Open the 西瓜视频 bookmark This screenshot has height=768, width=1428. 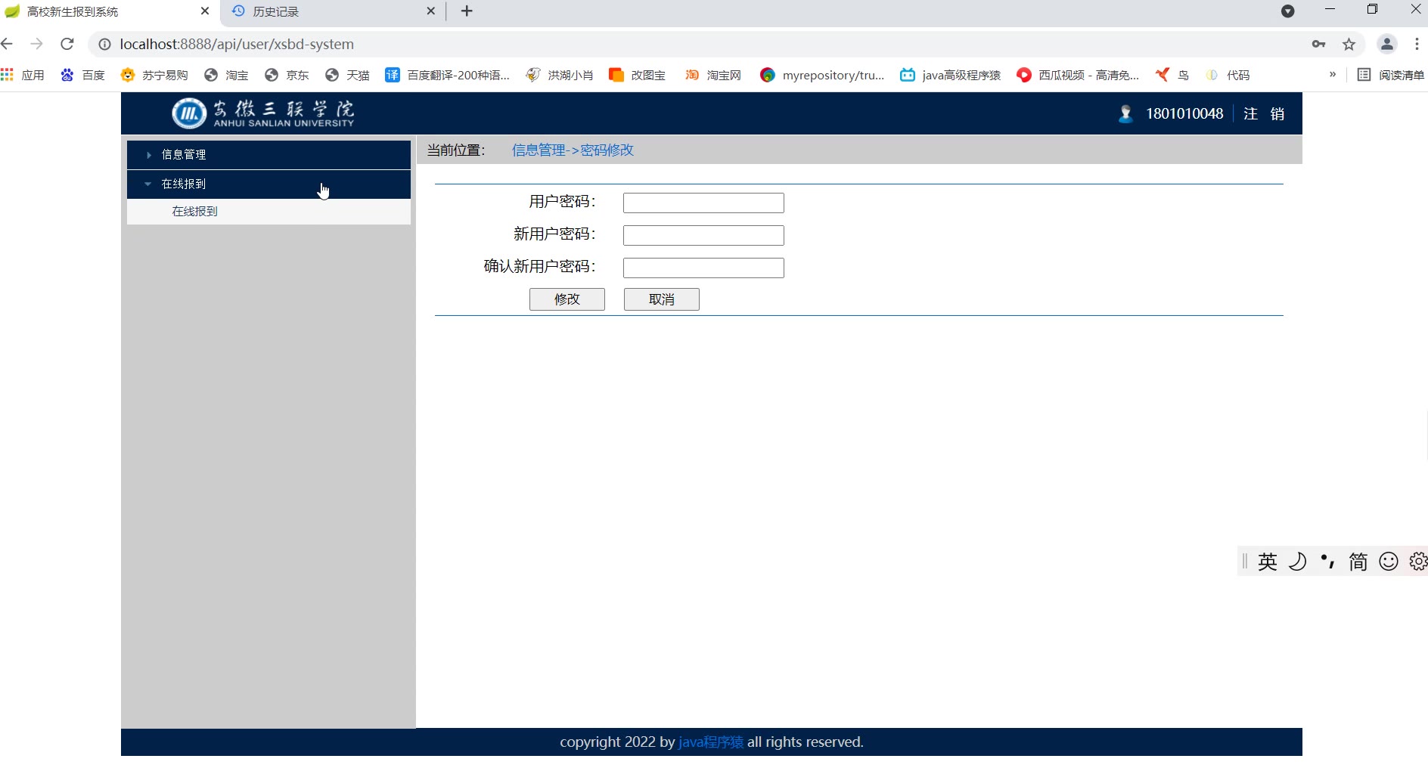pyautogui.click(x=1078, y=75)
